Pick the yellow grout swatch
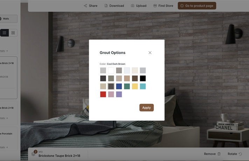 [x=135, y=86]
